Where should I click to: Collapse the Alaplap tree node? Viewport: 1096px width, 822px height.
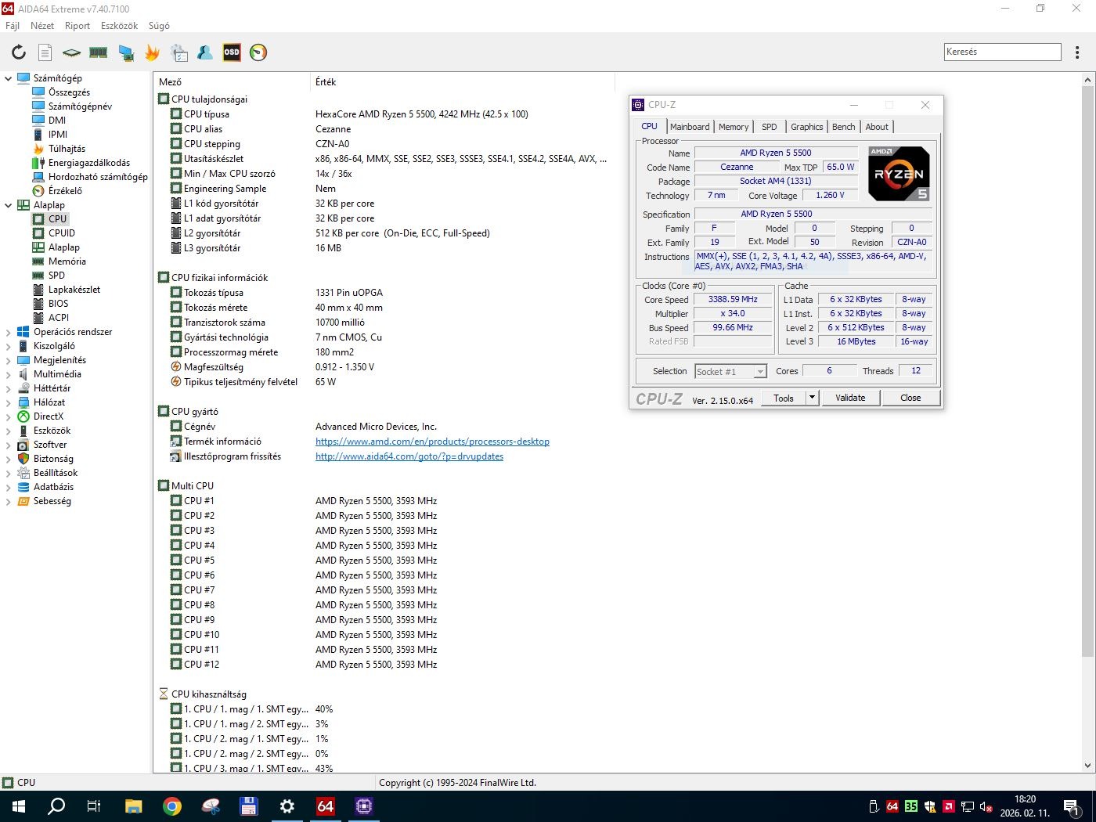[x=9, y=205]
